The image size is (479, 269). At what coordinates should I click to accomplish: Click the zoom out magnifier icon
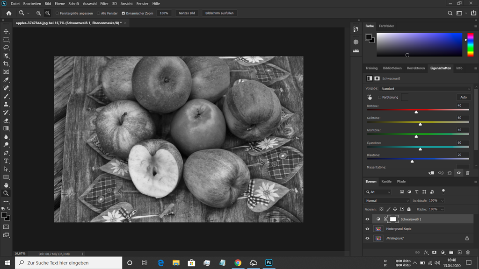[x=48, y=13]
